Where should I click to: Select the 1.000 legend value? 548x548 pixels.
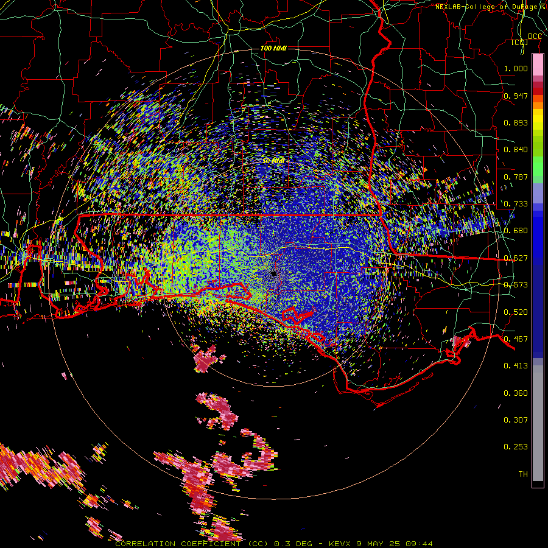pos(516,68)
